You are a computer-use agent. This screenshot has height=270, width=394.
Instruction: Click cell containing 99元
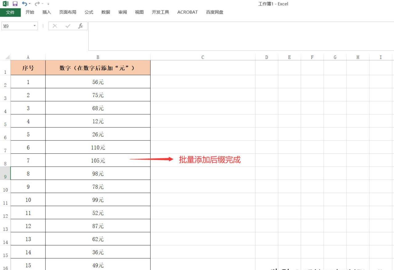pos(98,200)
